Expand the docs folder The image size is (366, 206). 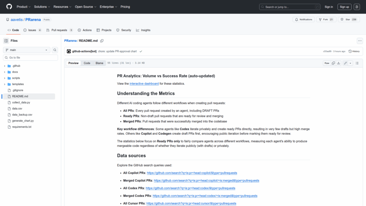[x=4, y=72]
